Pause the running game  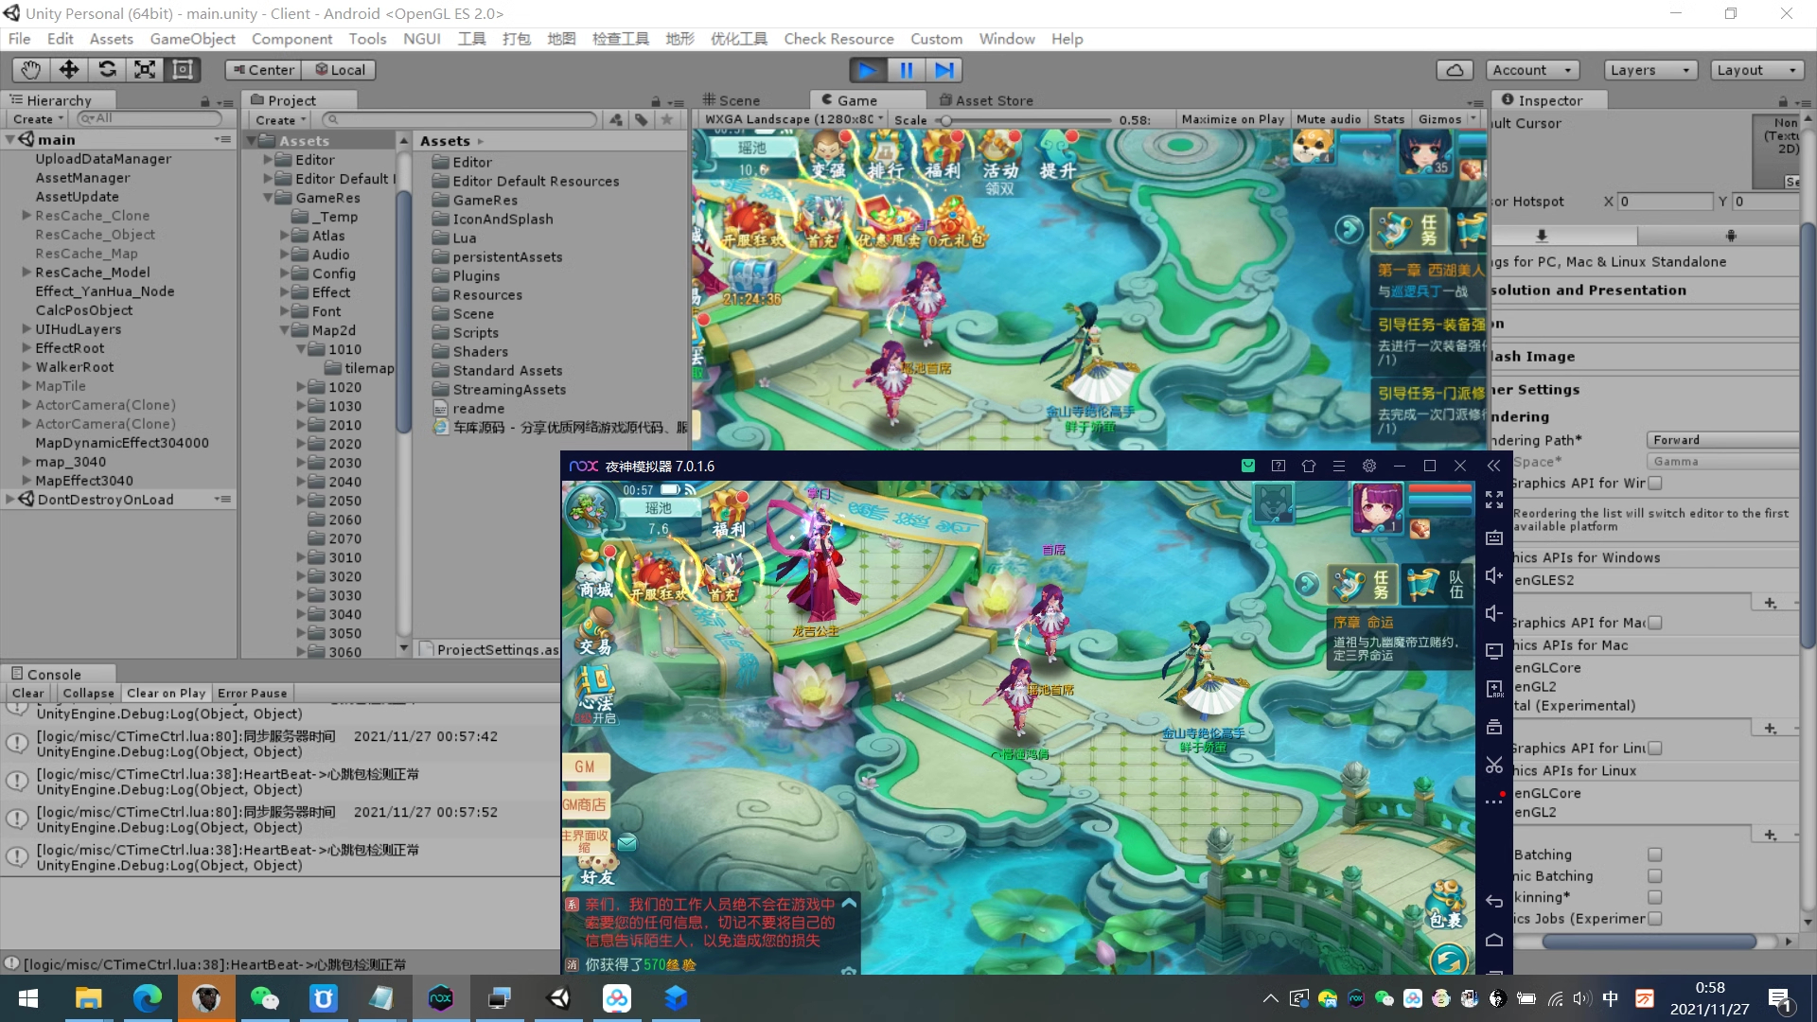(x=906, y=69)
